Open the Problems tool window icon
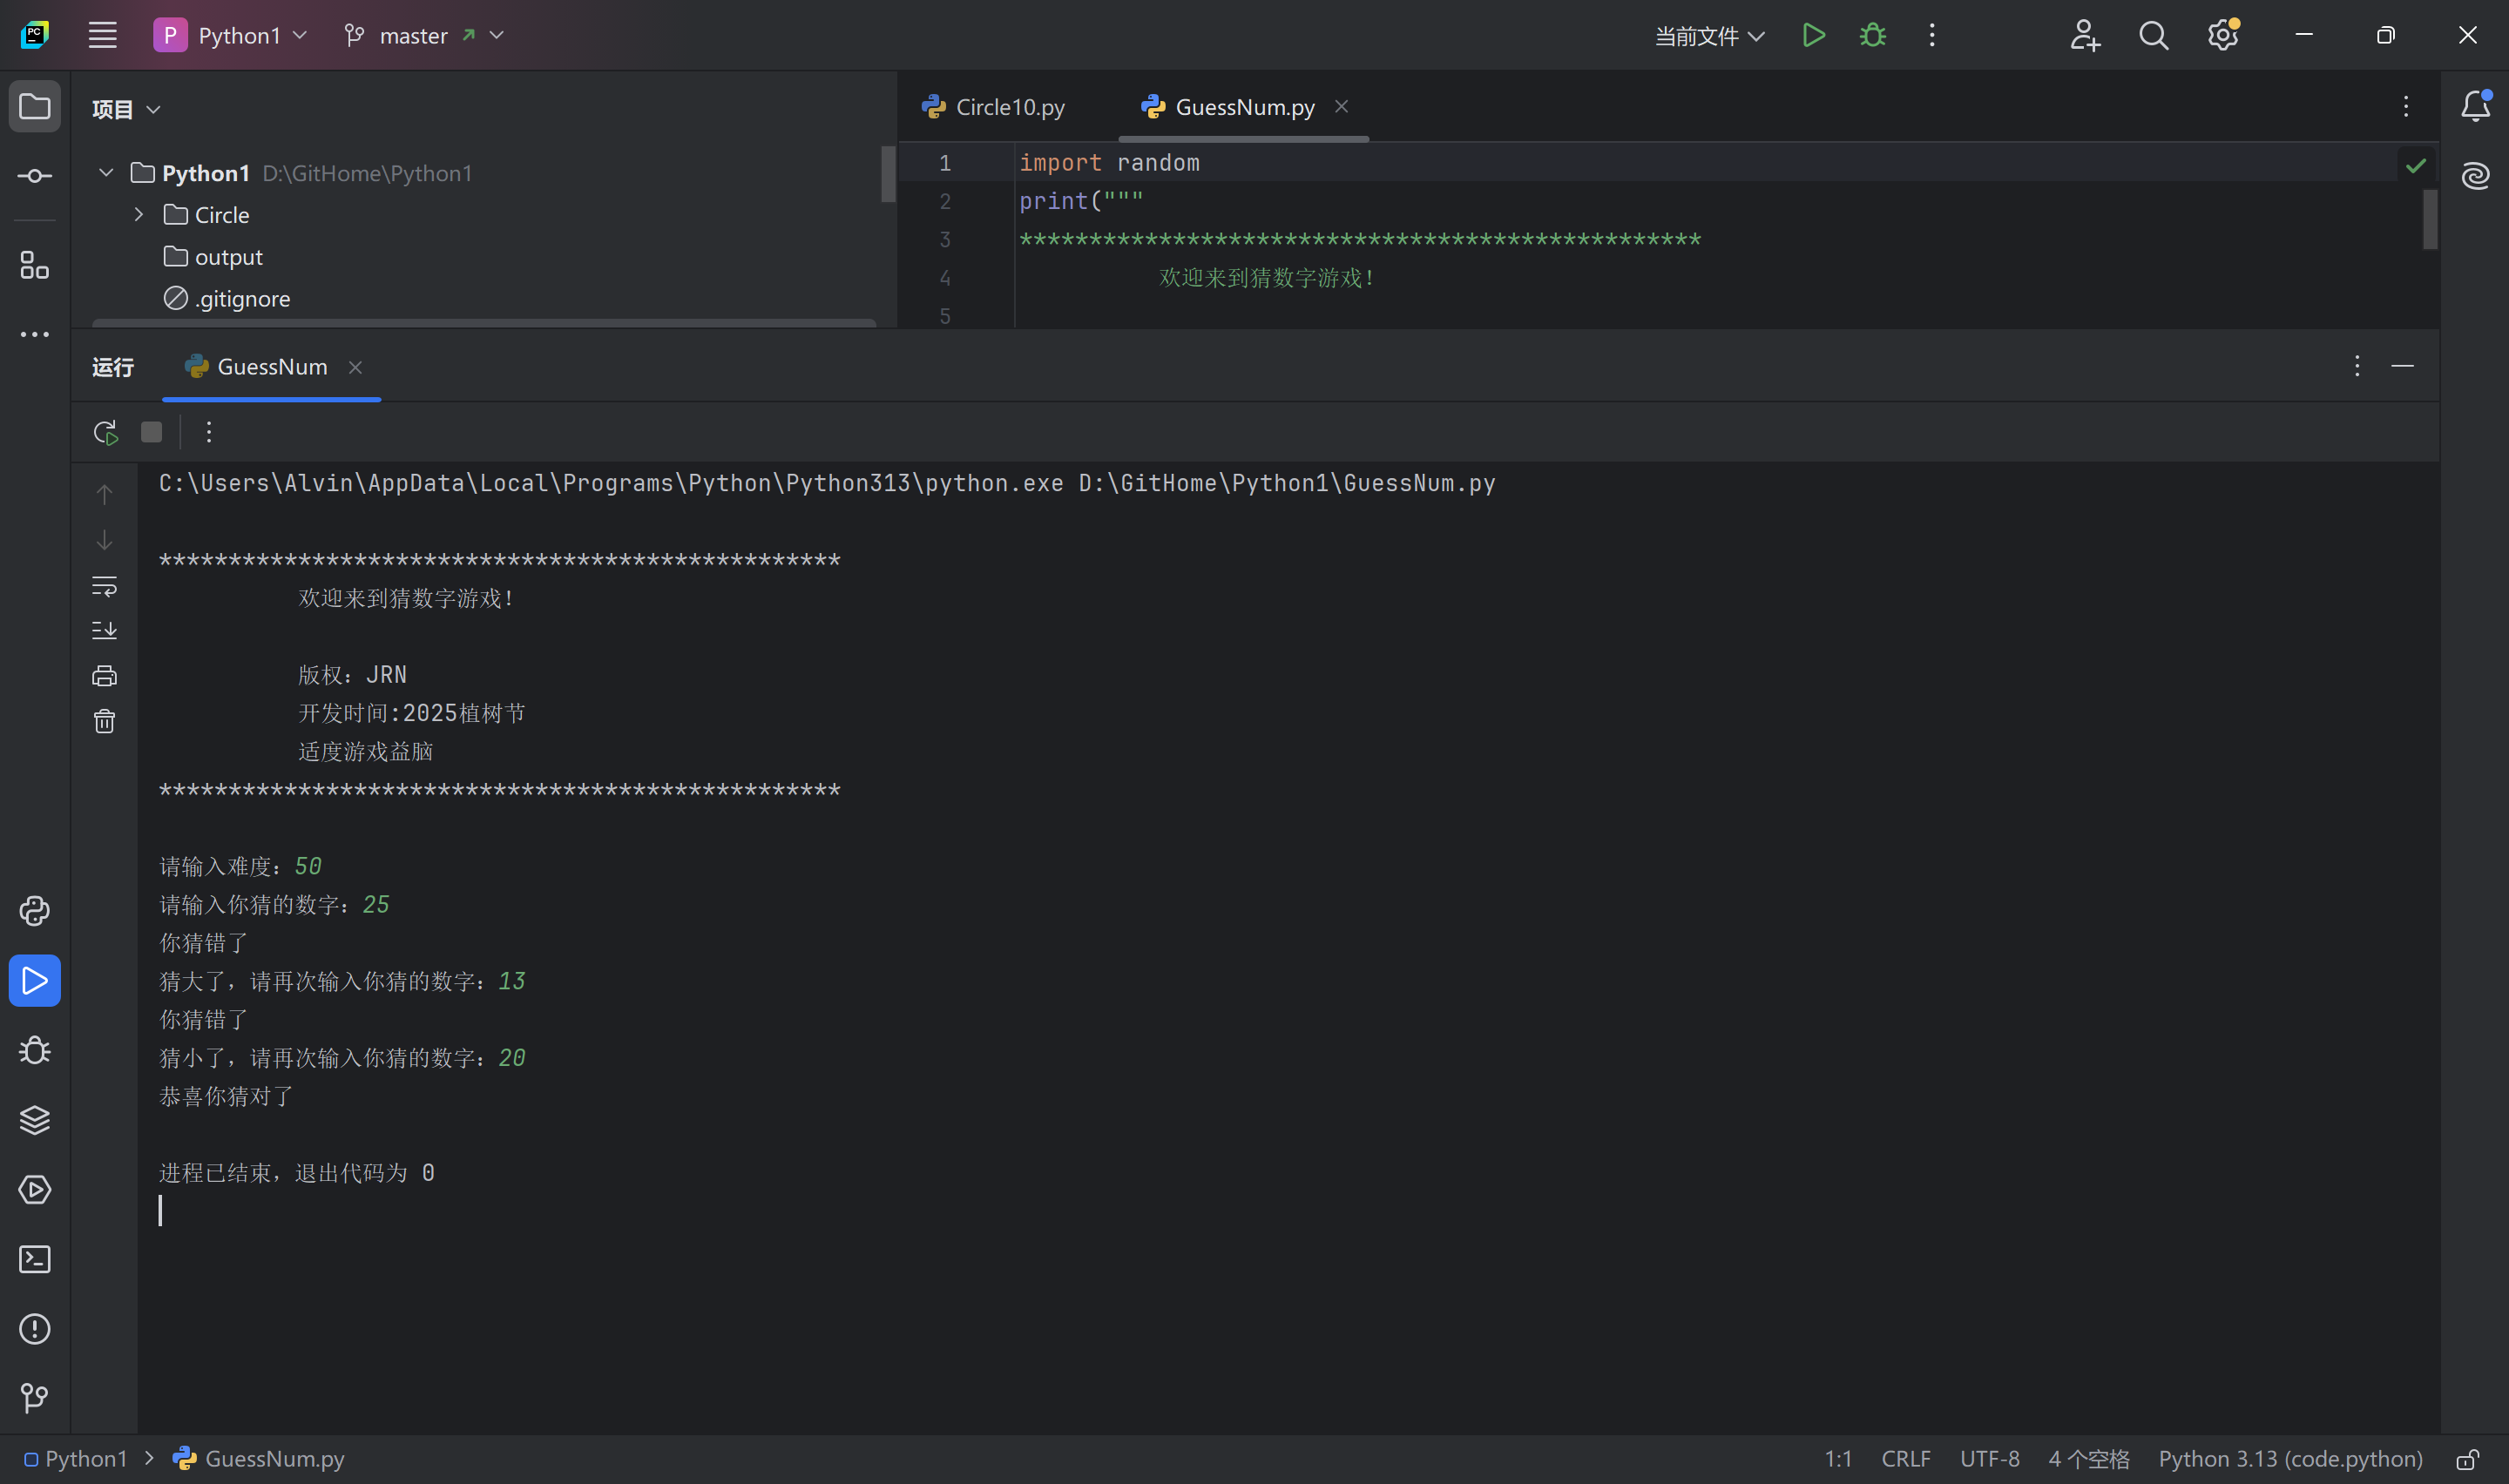Image resolution: width=2509 pixels, height=1484 pixels. click(x=35, y=1329)
